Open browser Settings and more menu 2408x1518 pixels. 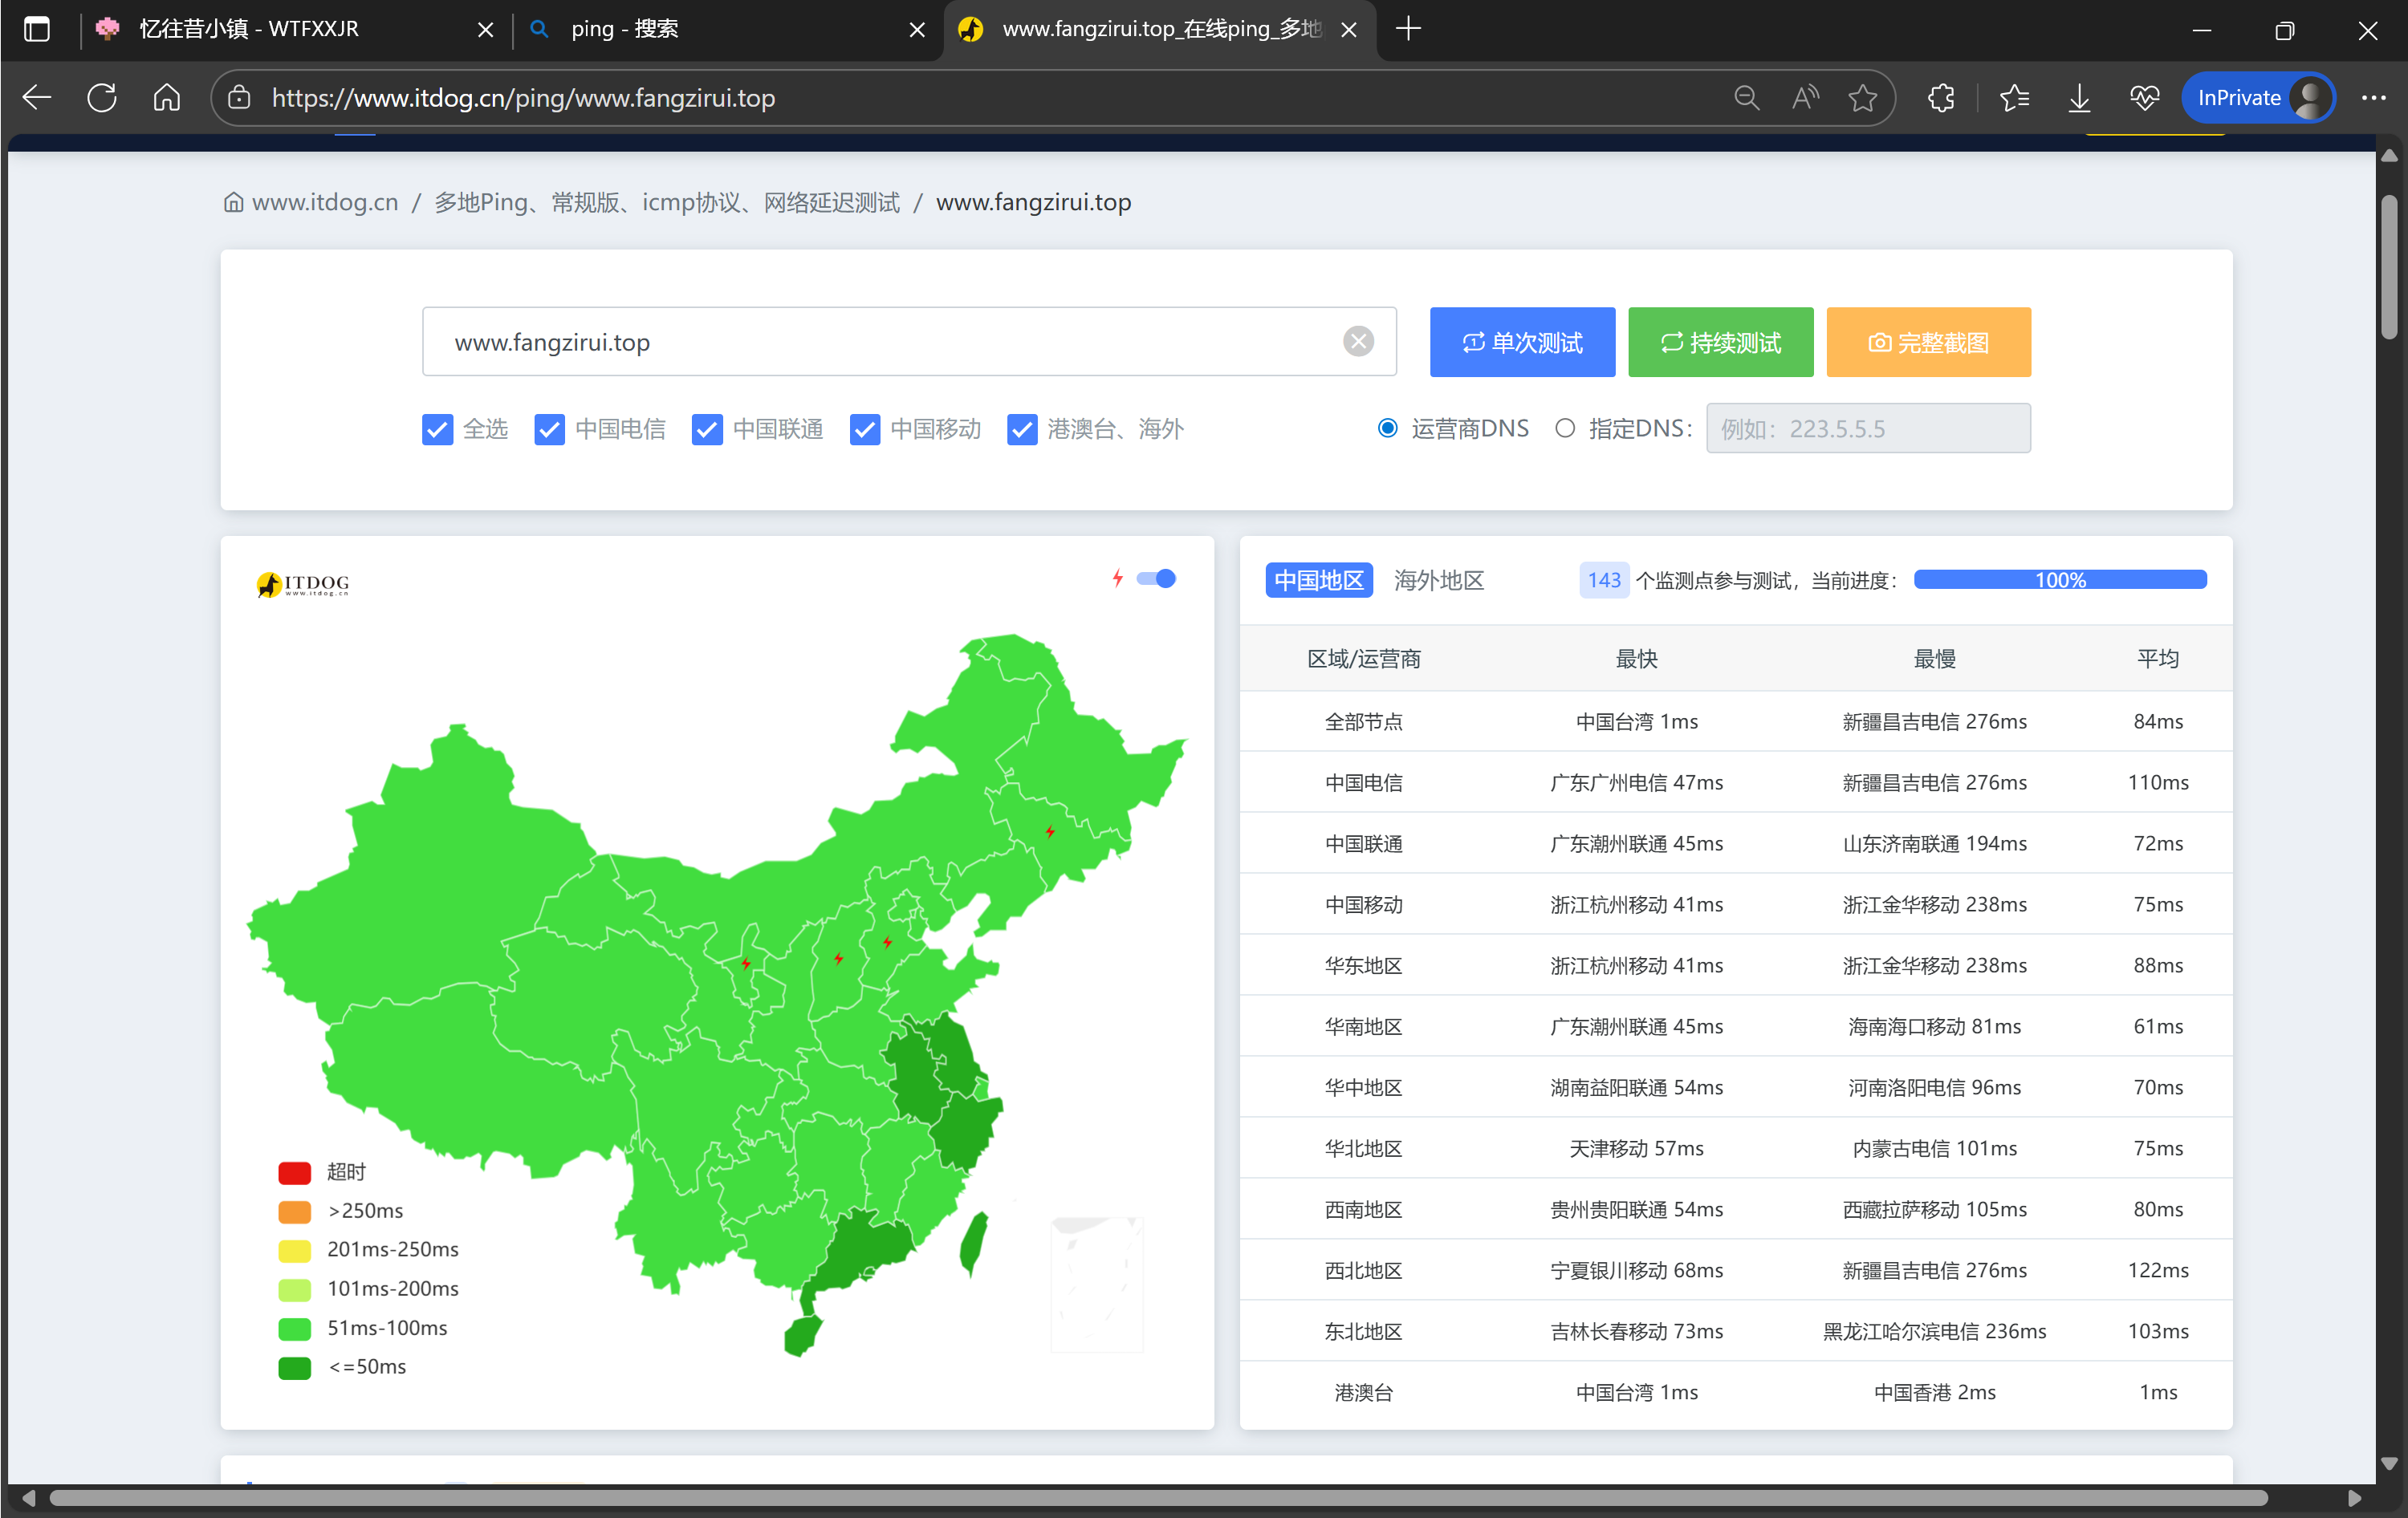coord(2373,98)
